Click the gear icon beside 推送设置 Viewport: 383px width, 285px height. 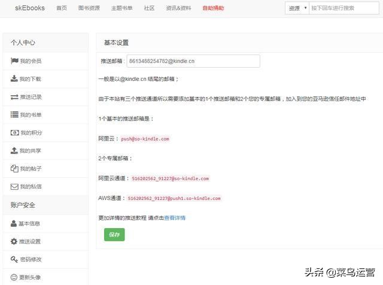click(14, 241)
